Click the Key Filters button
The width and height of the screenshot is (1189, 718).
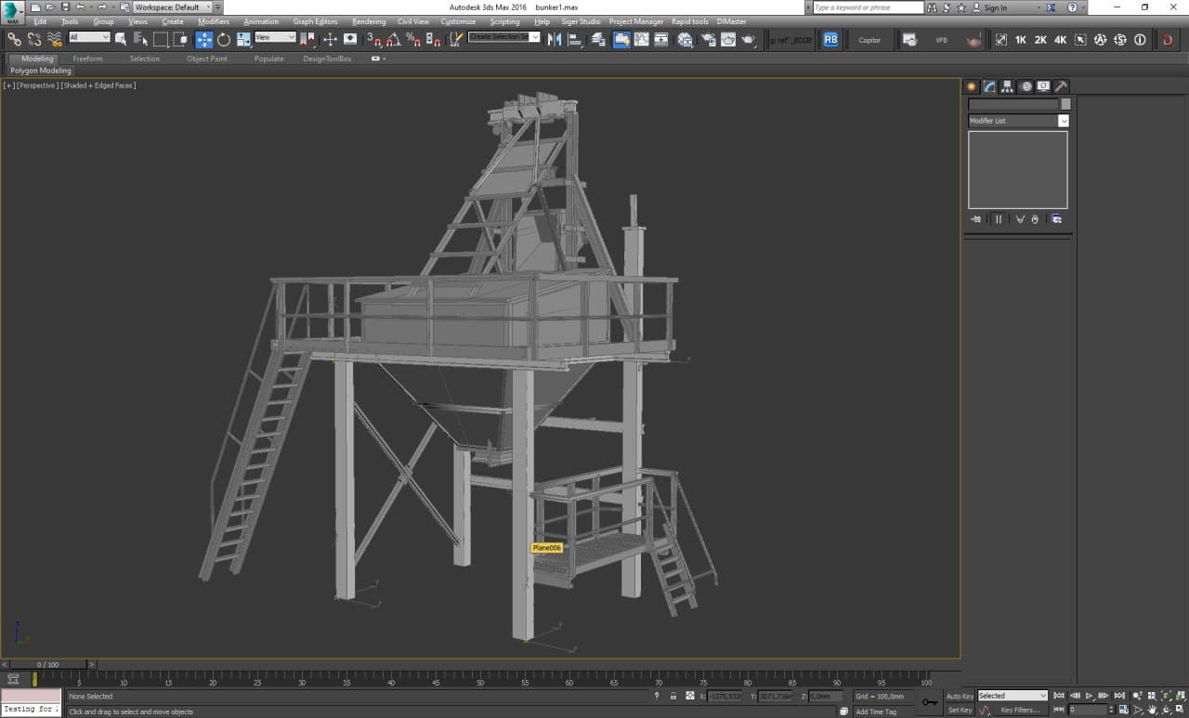(x=1019, y=711)
